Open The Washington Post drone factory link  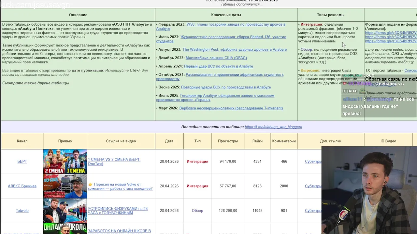click(x=235, y=49)
